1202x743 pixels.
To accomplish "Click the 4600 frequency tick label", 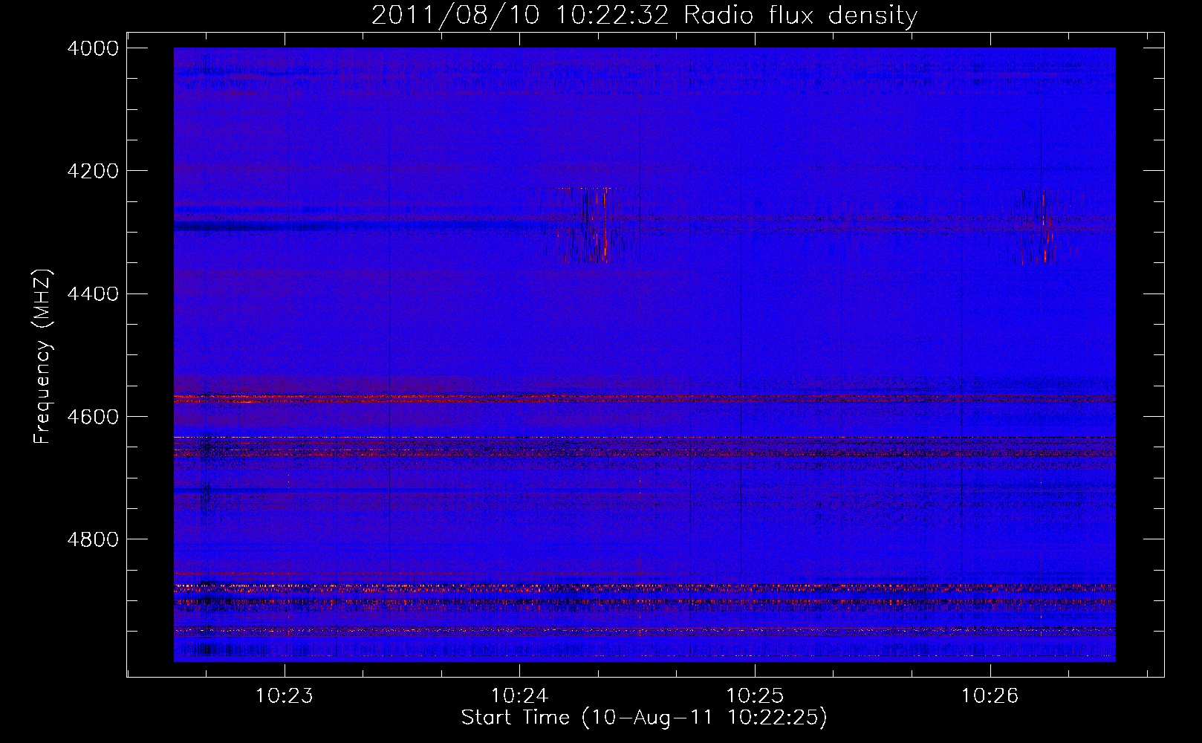I will [93, 417].
